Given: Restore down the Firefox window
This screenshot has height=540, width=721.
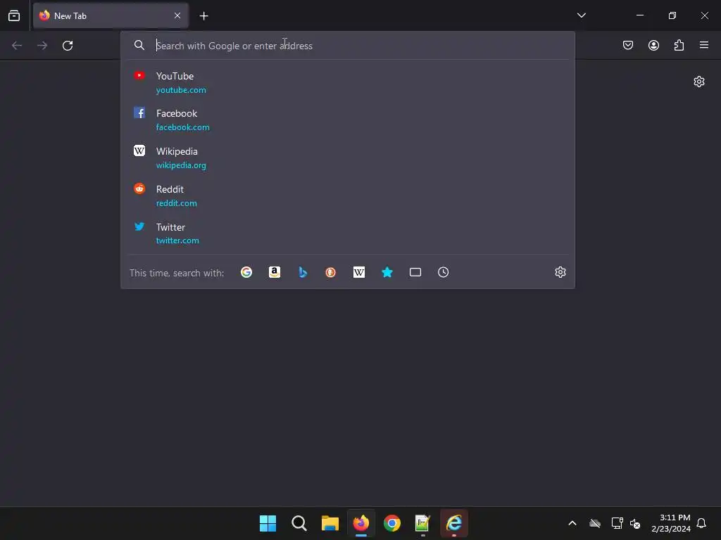Looking at the screenshot, I should [x=672, y=15].
